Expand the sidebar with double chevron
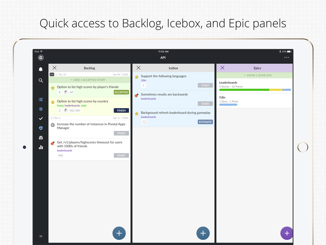 coord(41,236)
